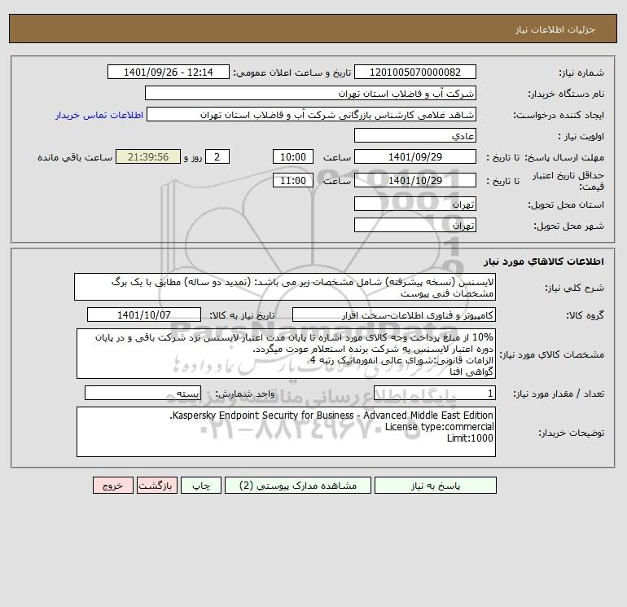Open اطلاعات تماس خریدار link
Viewport: 627px width, 607px height.
coord(99,115)
